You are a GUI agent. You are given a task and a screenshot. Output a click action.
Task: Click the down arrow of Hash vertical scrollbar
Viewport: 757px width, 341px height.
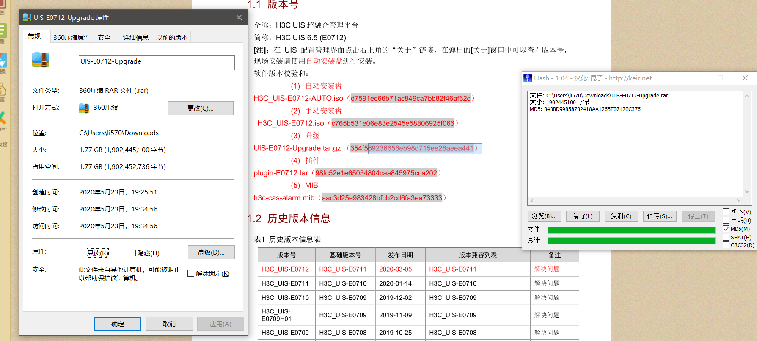(x=747, y=192)
